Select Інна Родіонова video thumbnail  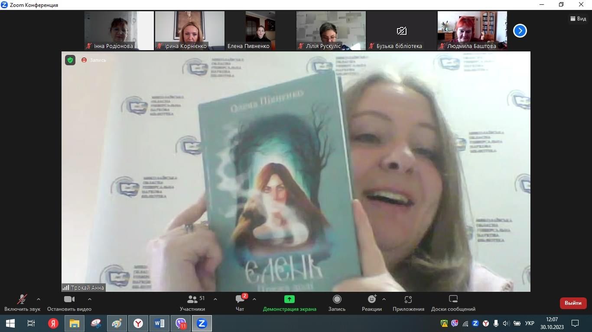119,31
